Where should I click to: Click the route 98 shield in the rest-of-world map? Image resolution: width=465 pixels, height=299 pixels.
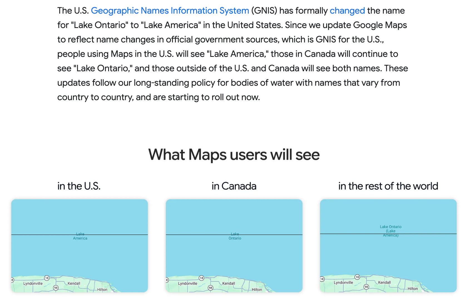click(366, 287)
